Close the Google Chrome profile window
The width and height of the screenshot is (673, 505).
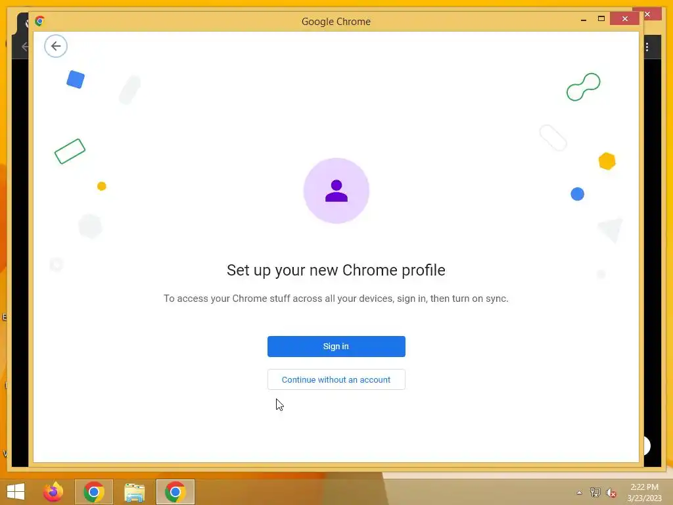click(x=624, y=19)
